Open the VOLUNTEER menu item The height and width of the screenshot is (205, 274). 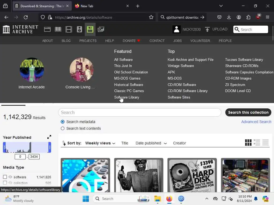[200, 41]
